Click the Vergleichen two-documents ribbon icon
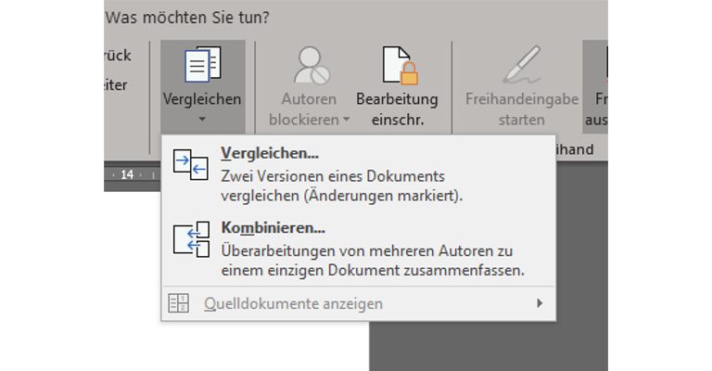712x371 pixels. (202, 64)
